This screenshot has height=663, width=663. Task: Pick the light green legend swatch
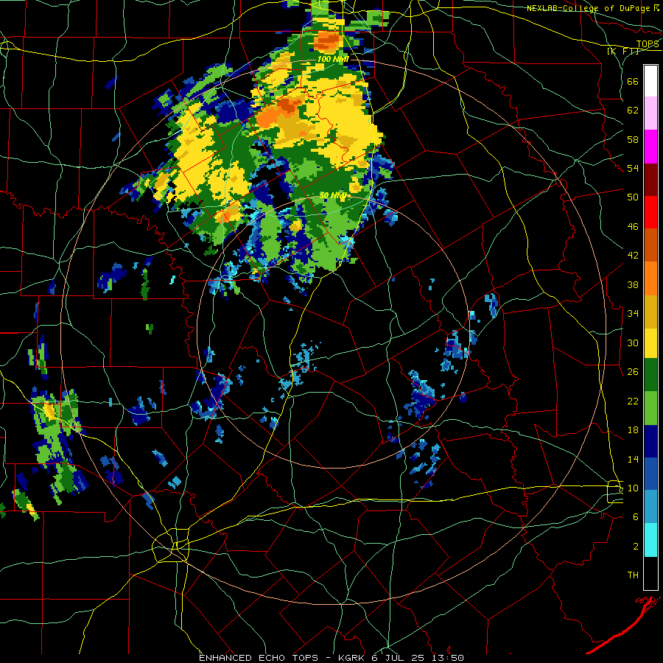(x=650, y=408)
